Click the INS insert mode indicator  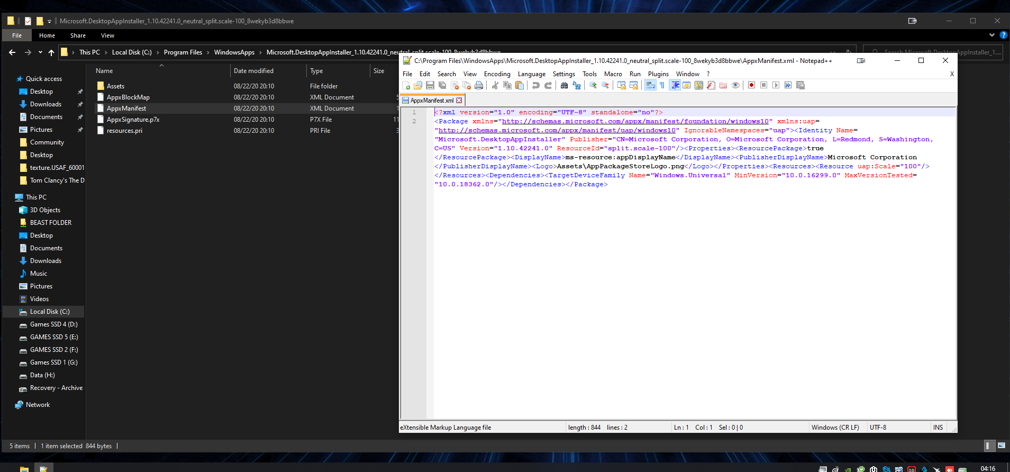tap(938, 428)
